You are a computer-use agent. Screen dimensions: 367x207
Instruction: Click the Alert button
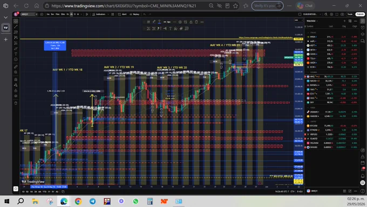click(x=123, y=14)
